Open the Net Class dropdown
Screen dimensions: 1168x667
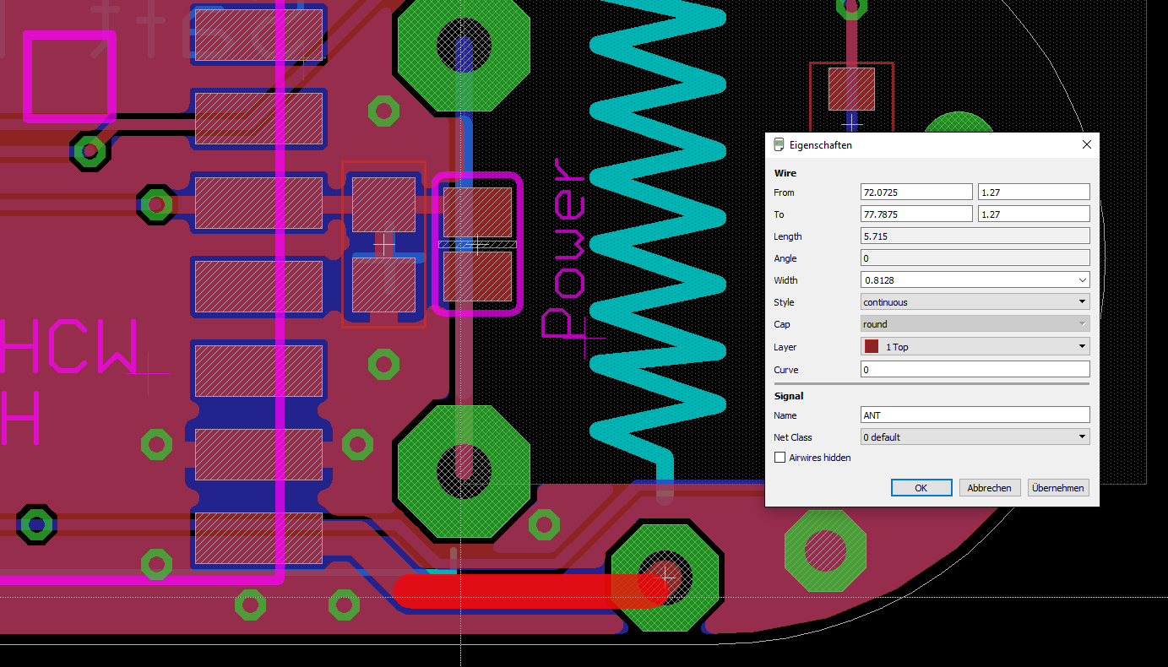[975, 437]
